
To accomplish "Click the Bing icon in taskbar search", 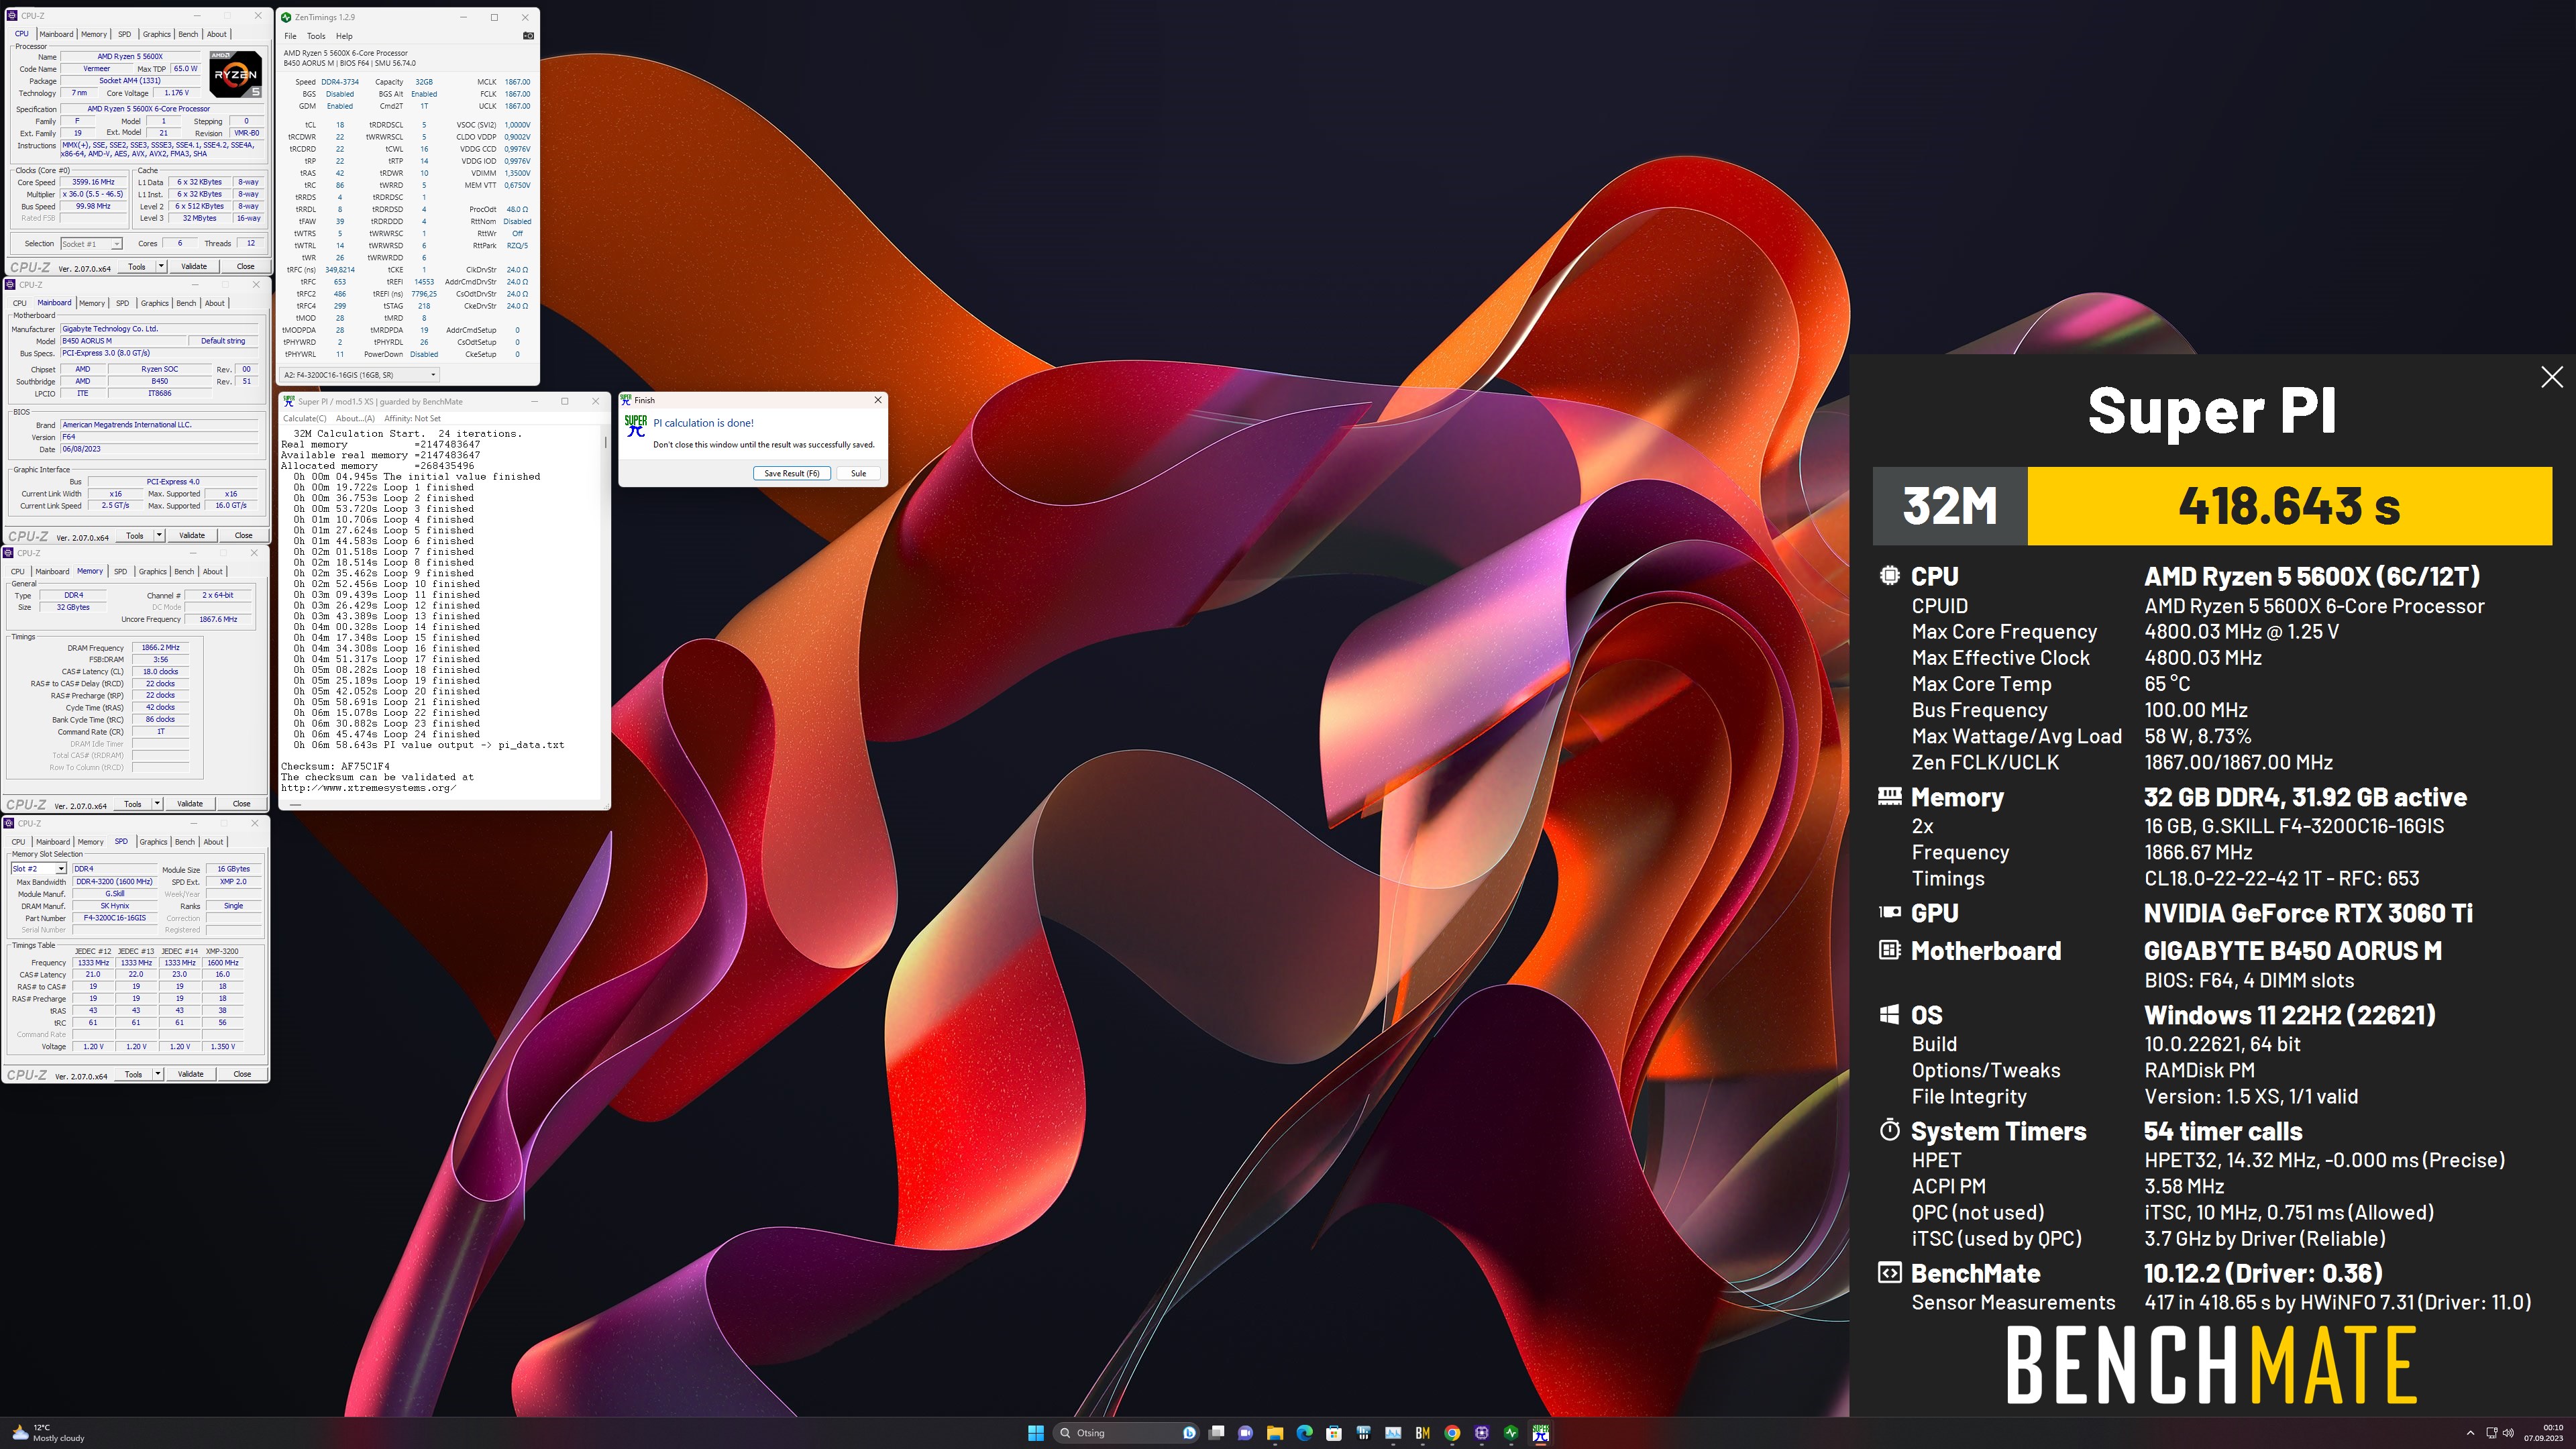I will 1189,1433.
